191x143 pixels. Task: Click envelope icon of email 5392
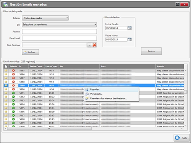point(6,97)
